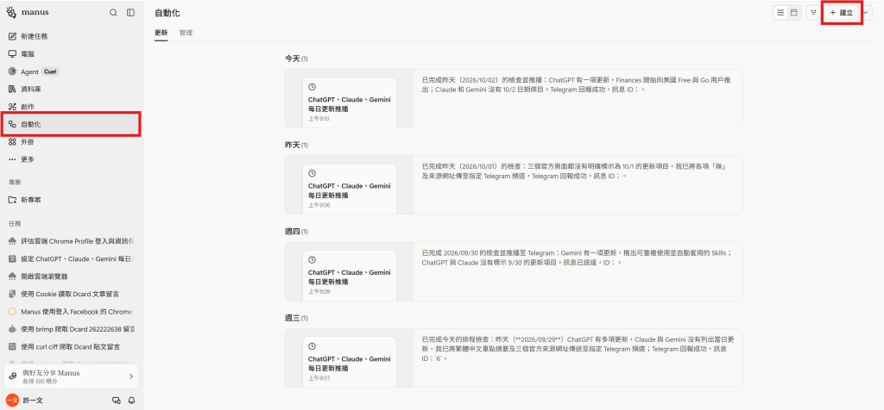Click clock icon on 上午9:09 card
This screenshot has height=410, width=884.
click(313, 260)
